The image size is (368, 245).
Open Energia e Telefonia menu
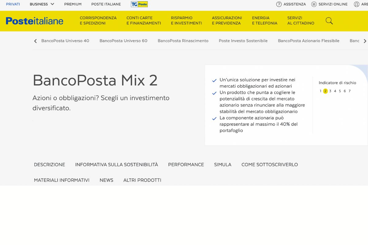click(x=265, y=21)
